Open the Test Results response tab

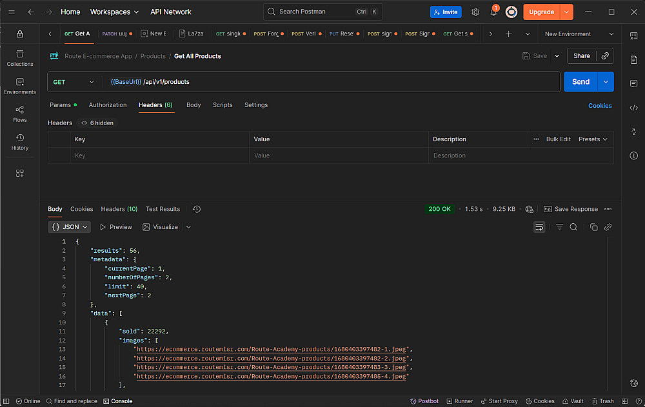click(163, 209)
